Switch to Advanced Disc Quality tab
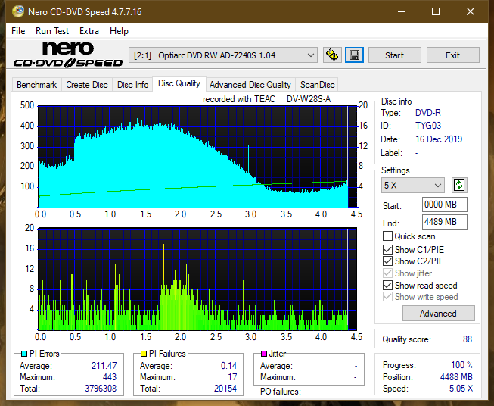 [250, 85]
